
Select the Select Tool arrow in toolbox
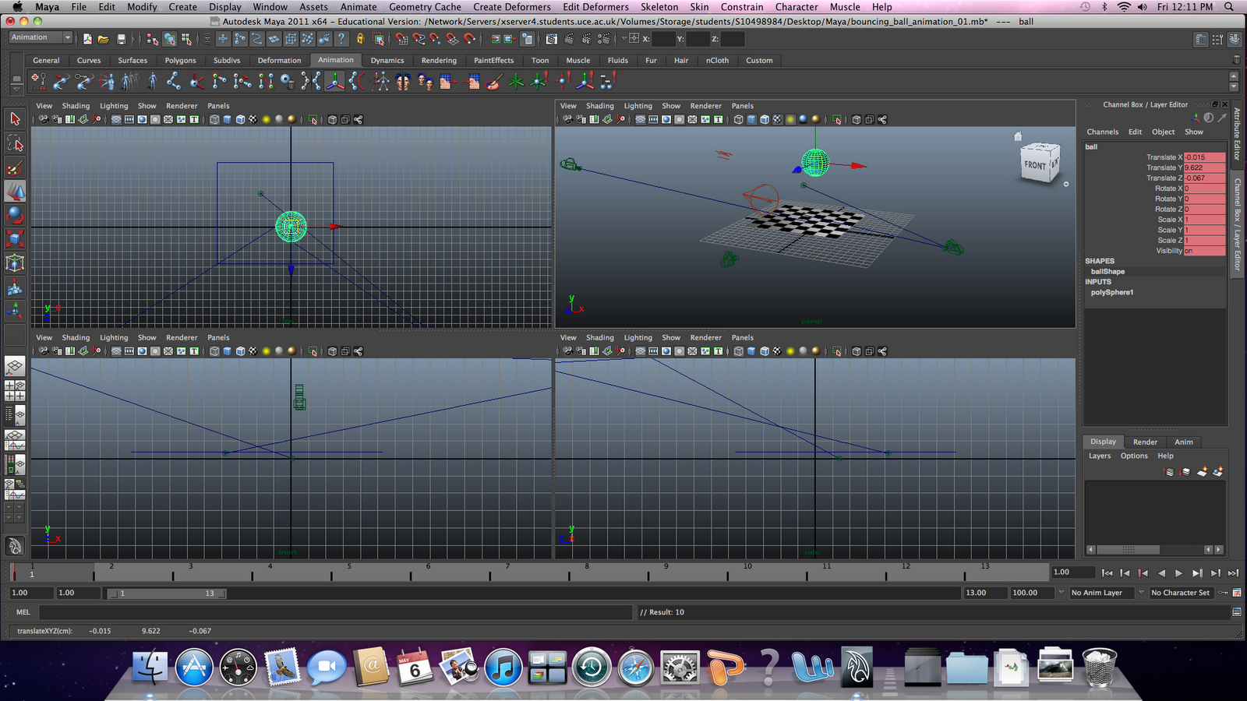click(15, 119)
